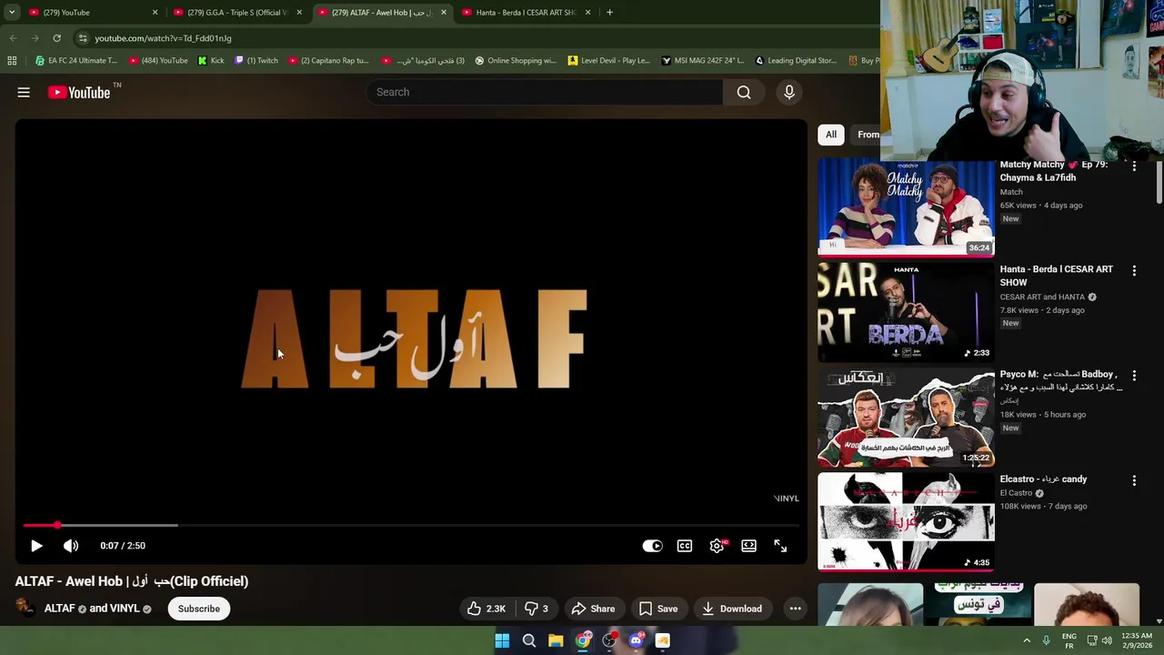The width and height of the screenshot is (1164, 655).
Task: Click the URL address bar
Action: tap(473, 38)
